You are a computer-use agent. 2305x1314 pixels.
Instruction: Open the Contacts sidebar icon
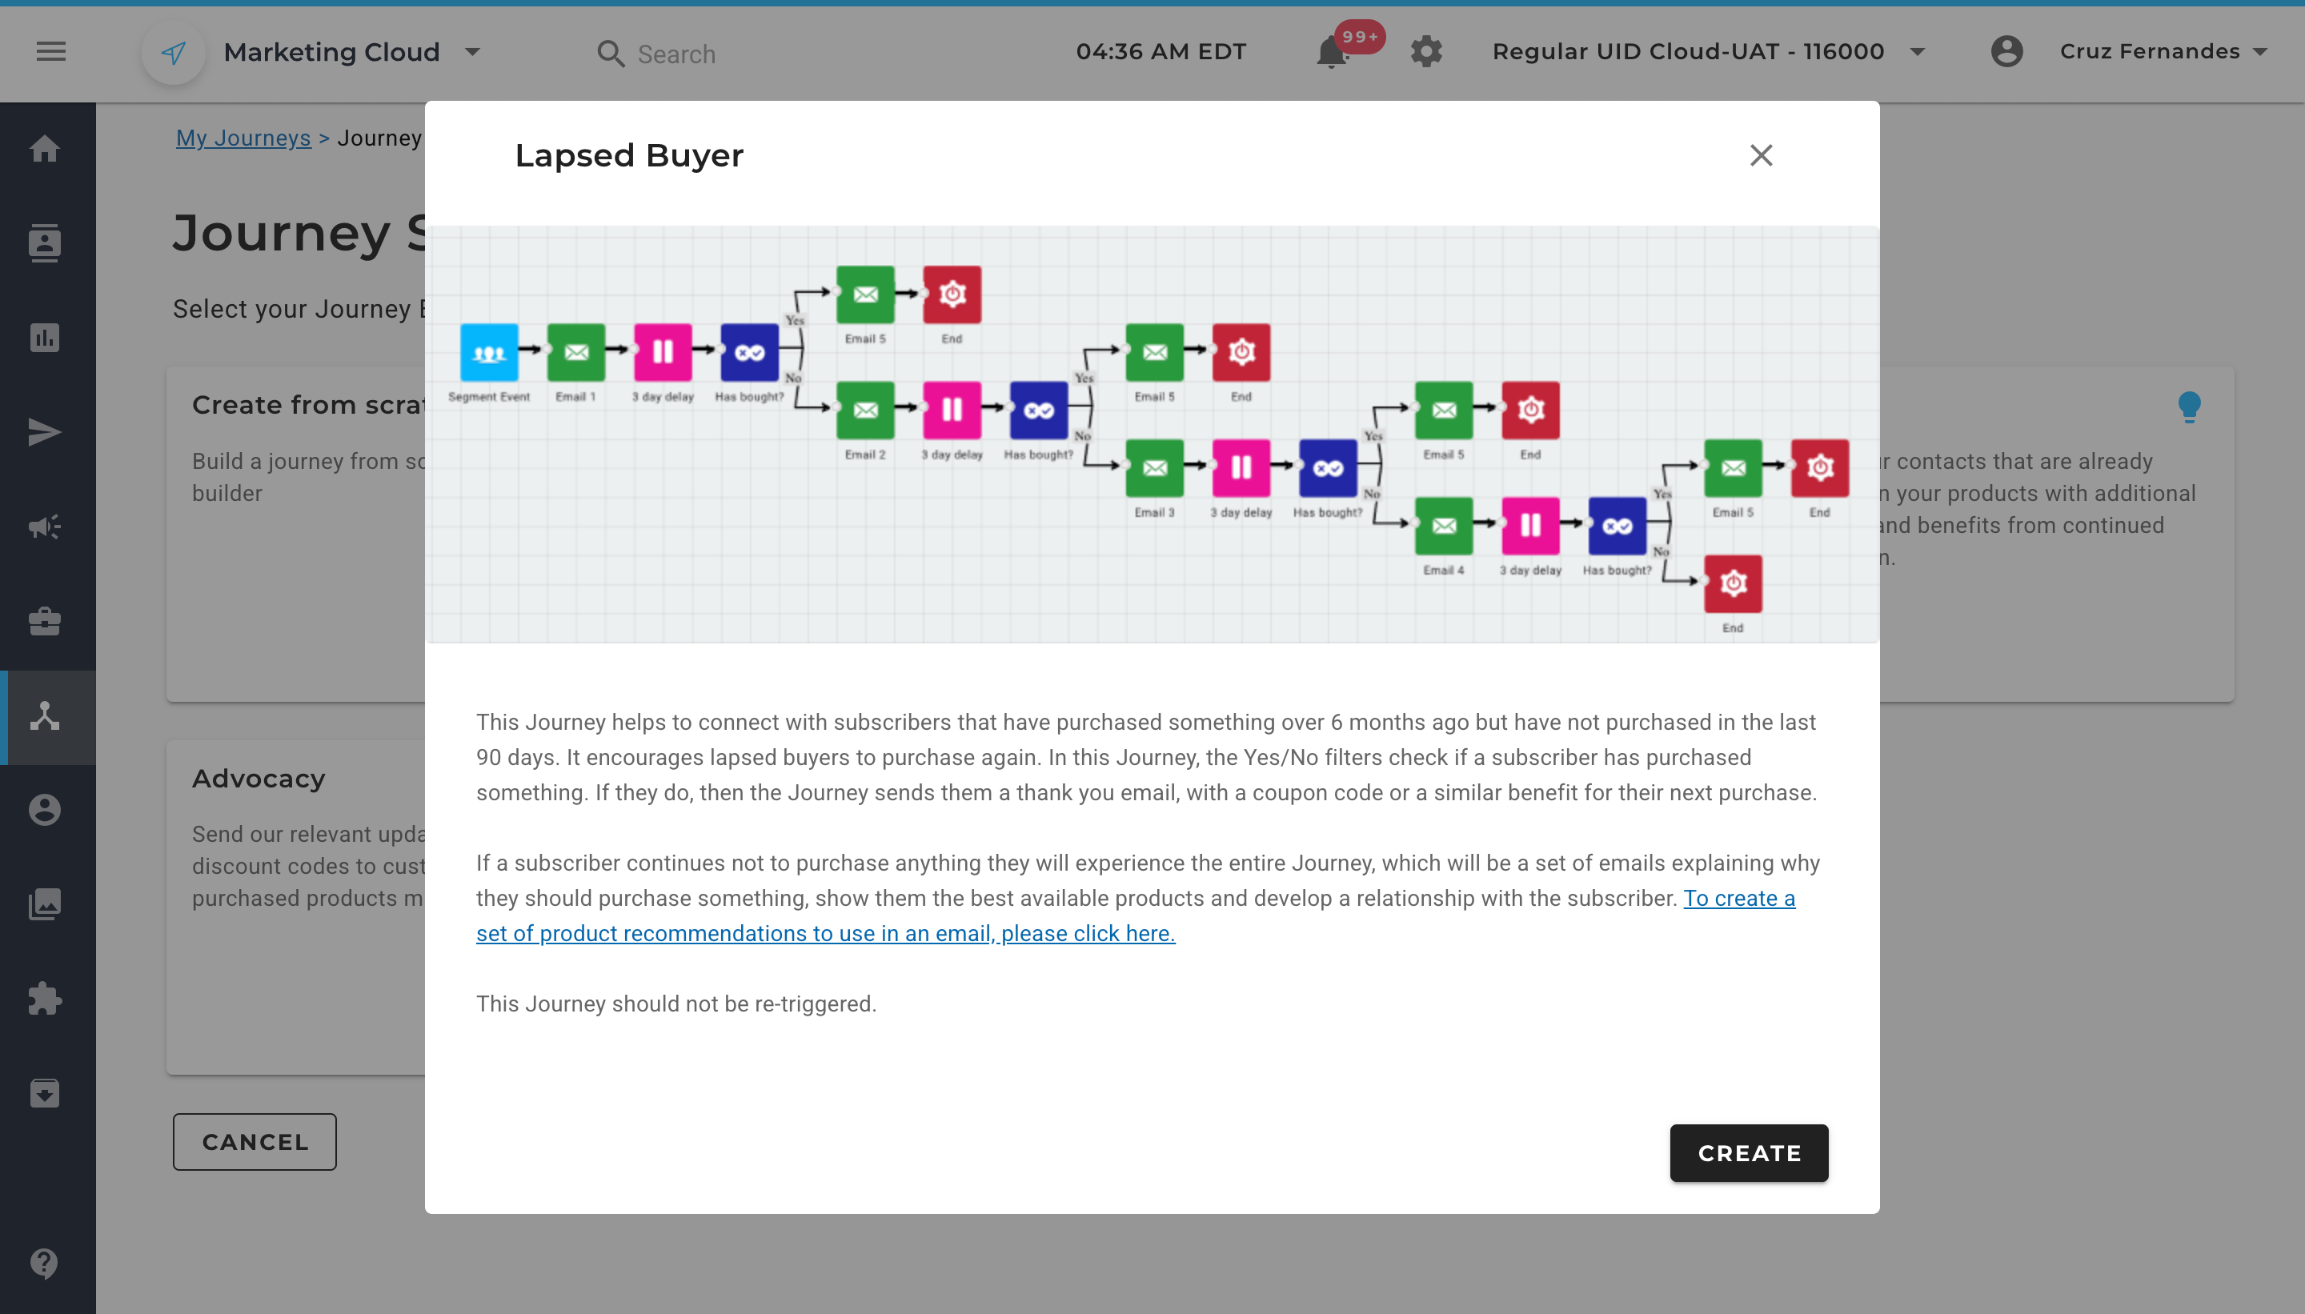point(44,242)
